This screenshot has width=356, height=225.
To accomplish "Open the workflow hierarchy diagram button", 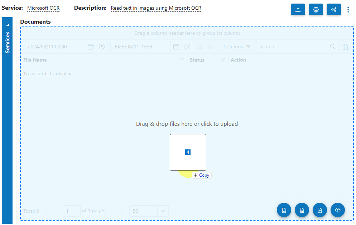I will 298,10.
